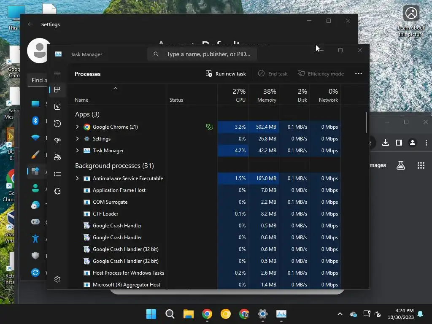Expand Task Manager process group
432x324 pixels.
point(78,151)
